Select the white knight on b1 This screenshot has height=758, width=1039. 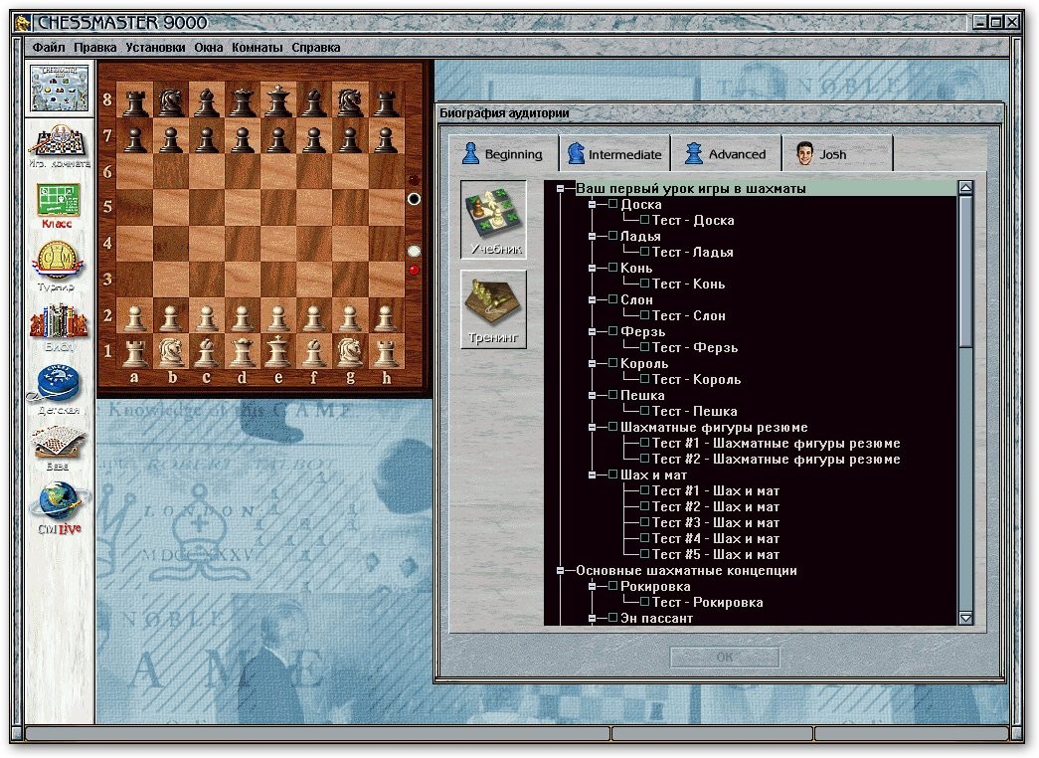click(x=171, y=350)
